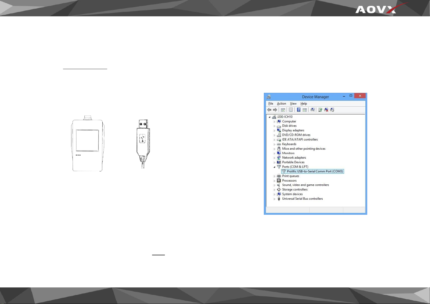
Task: Collapse the Ports (COM & LPT) arrow
Action: pyautogui.click(x=275, y=167)
